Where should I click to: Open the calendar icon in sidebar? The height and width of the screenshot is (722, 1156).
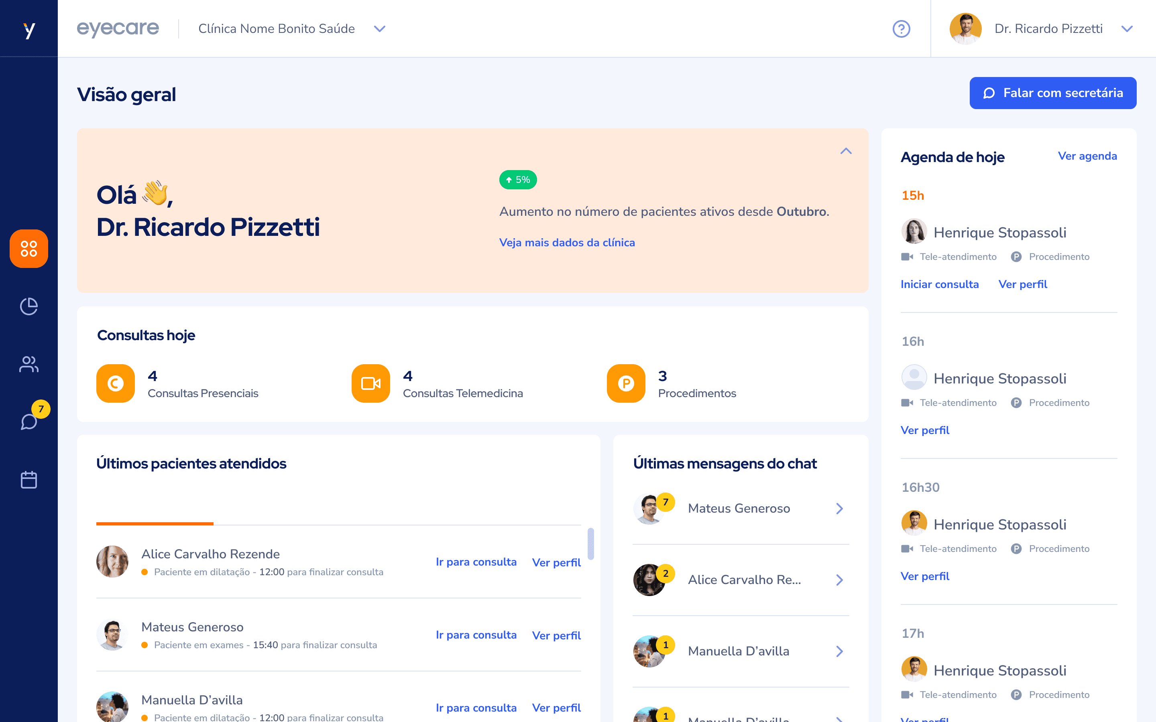[28, 480]
